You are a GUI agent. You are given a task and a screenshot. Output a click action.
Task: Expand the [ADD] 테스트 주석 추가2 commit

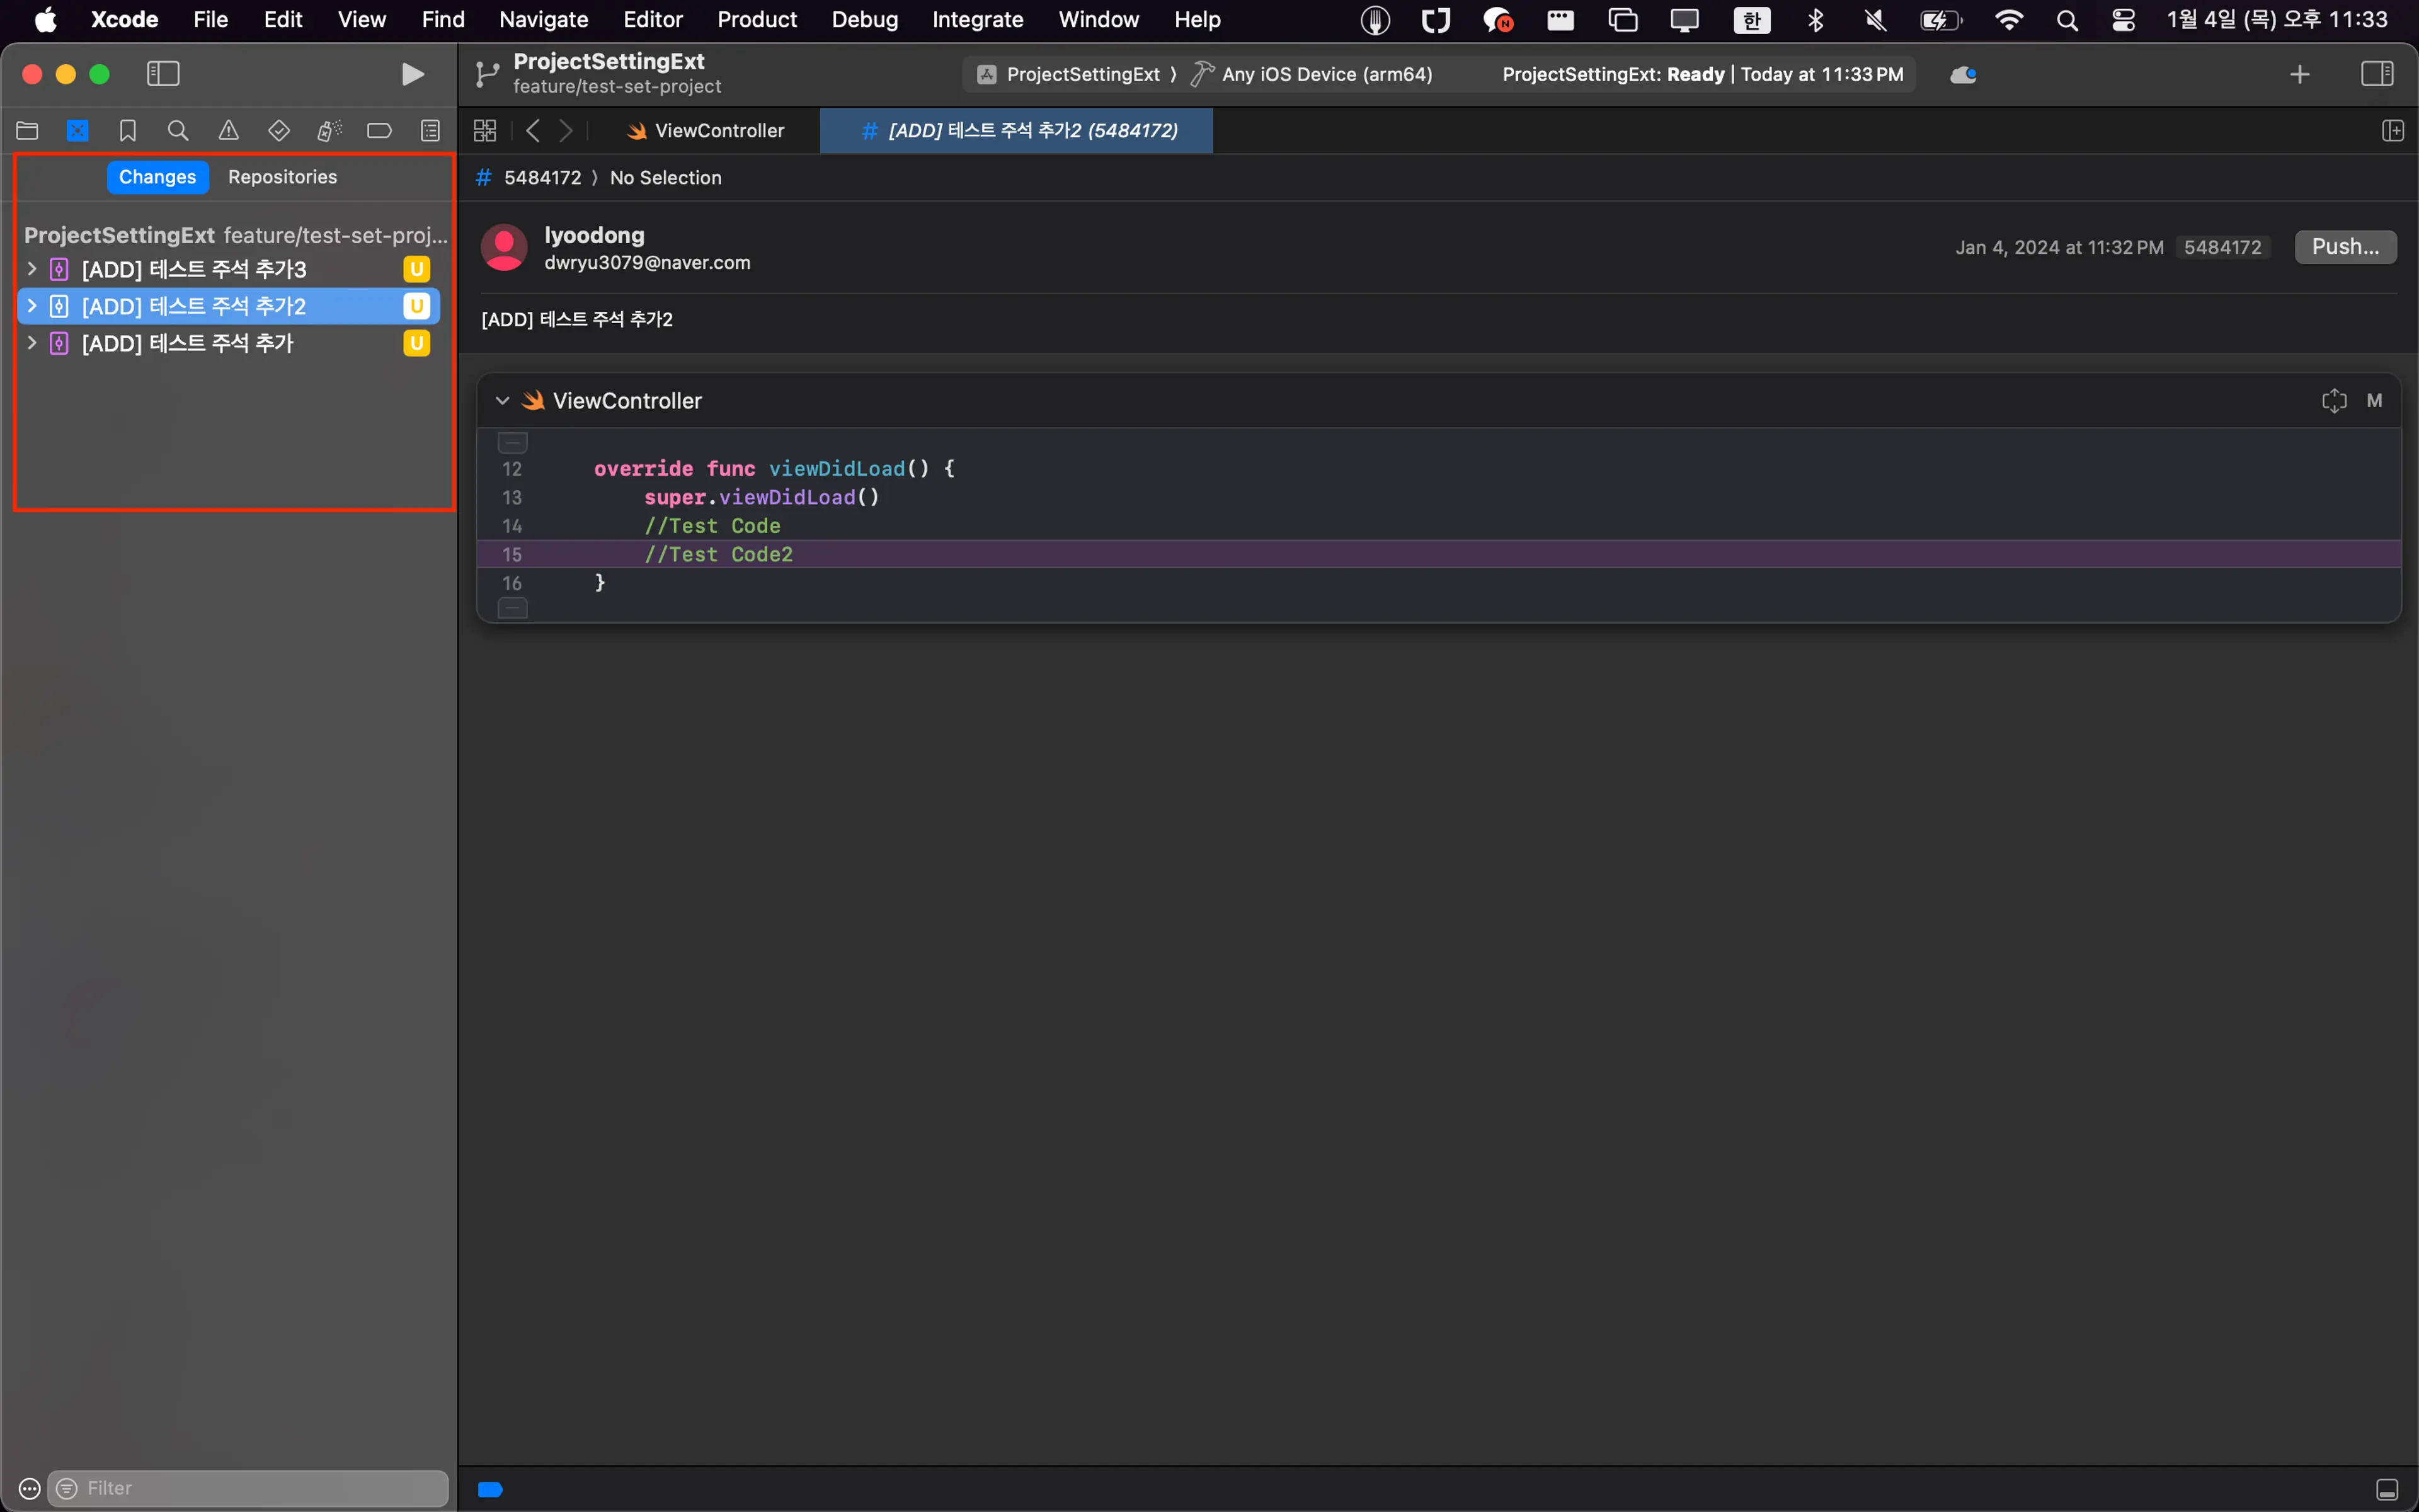pyautogui.click(x=32, y=306)
